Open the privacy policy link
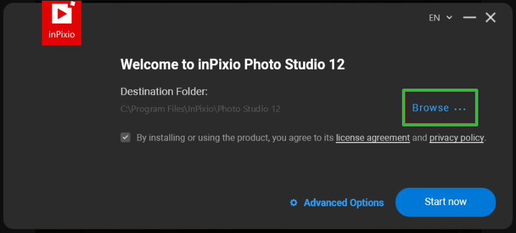516x233 pixels. [x=457, y=138]
